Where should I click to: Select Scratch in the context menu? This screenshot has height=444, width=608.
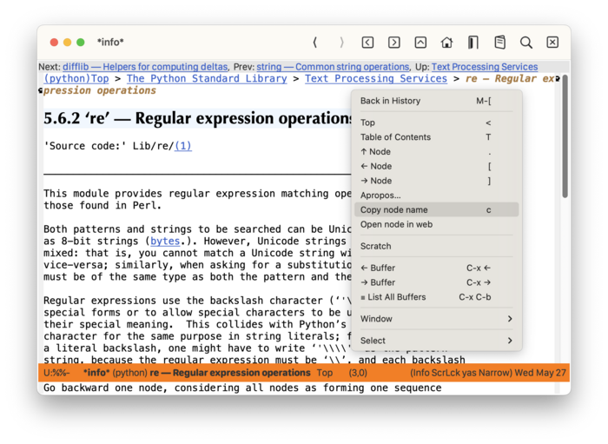(x=437, y=246)
